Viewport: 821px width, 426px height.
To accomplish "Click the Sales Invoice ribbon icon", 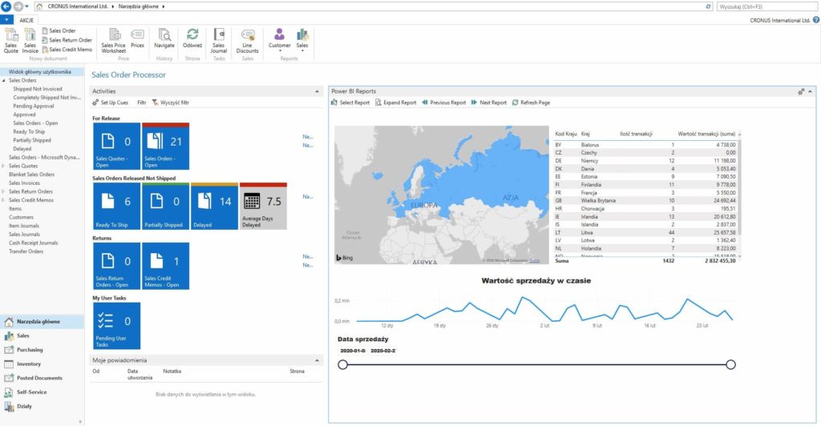I will [x=30, y=41].
